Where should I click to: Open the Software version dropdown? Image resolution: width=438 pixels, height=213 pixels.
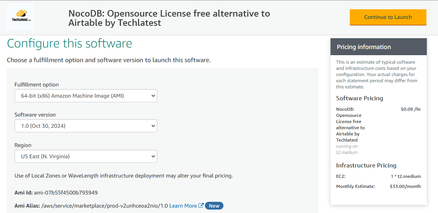coord(86,126)
